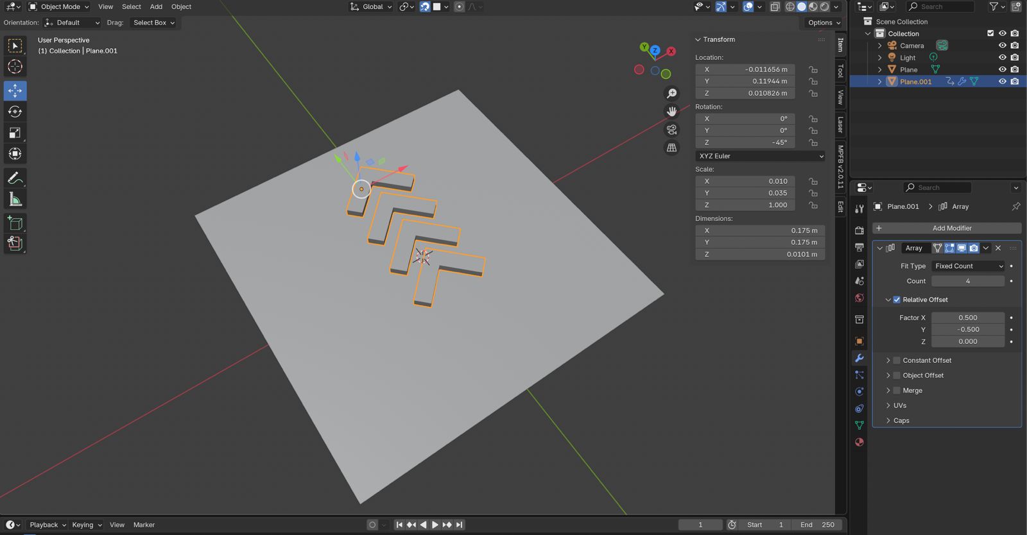
Task: Hide Plane.001 in the viewport
Action: coord(1002,81)
